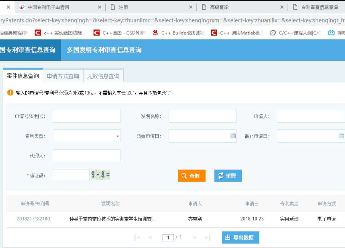Click the captcha image 9-8=

100,175
